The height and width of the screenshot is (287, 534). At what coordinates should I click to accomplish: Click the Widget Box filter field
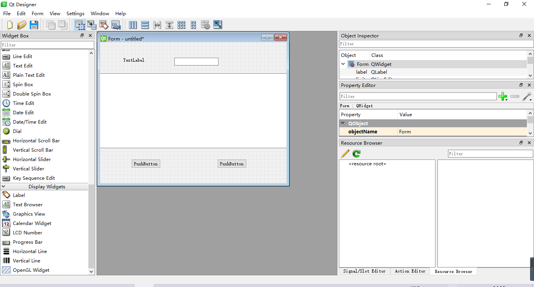[x=47, y=45]
